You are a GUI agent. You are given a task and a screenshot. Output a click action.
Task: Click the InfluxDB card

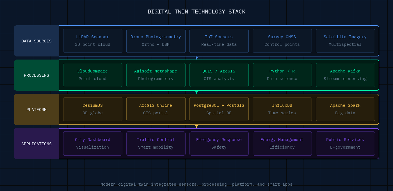tap(282, 109)
